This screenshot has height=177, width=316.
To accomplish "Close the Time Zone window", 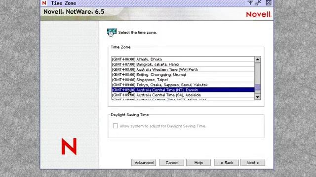I will 268,3.
